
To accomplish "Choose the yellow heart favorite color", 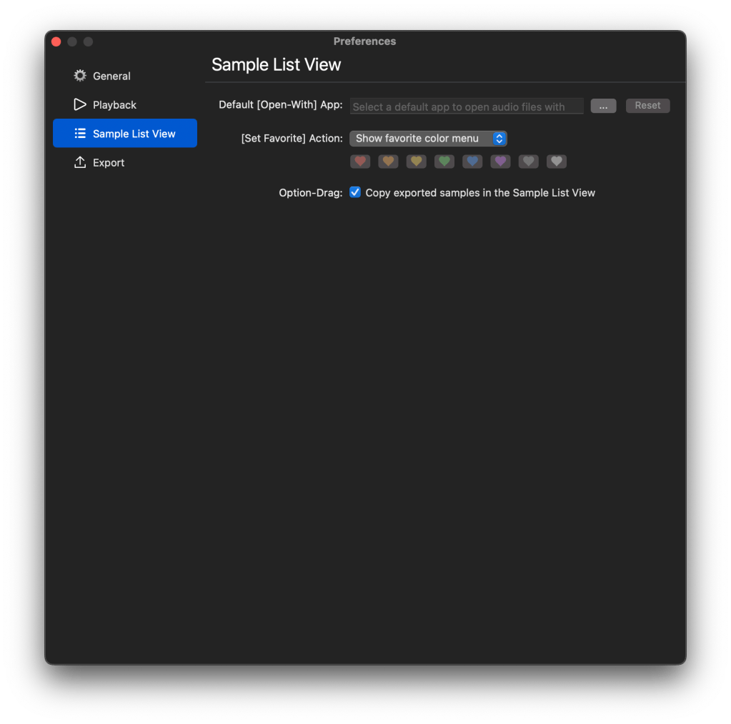I will click(x=417, y=162).
